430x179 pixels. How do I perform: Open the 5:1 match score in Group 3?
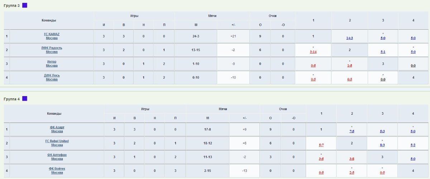point(383,52)
